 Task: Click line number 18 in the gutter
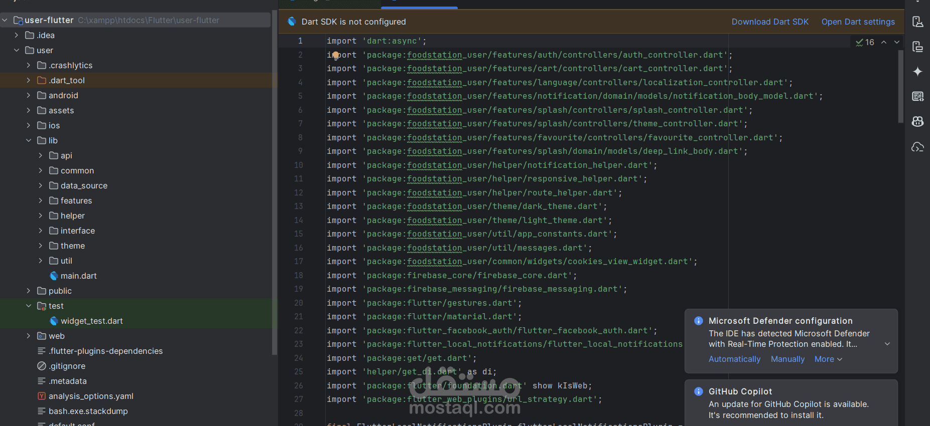299,275
